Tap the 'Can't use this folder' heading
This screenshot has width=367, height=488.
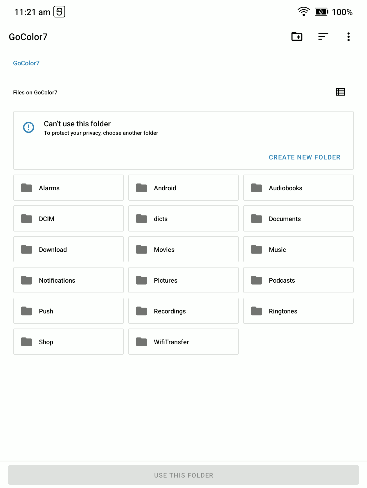77,124
